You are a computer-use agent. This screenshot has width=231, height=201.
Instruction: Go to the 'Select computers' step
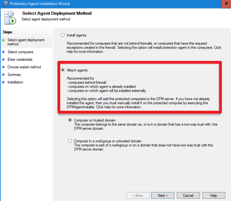[20, 52]
